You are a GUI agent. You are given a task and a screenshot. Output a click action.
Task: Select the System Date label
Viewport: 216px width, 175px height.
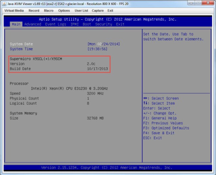(x=21, y=44)
